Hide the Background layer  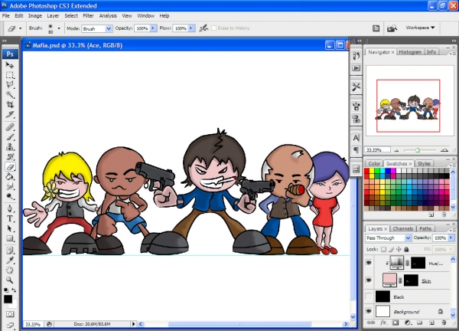369,311
